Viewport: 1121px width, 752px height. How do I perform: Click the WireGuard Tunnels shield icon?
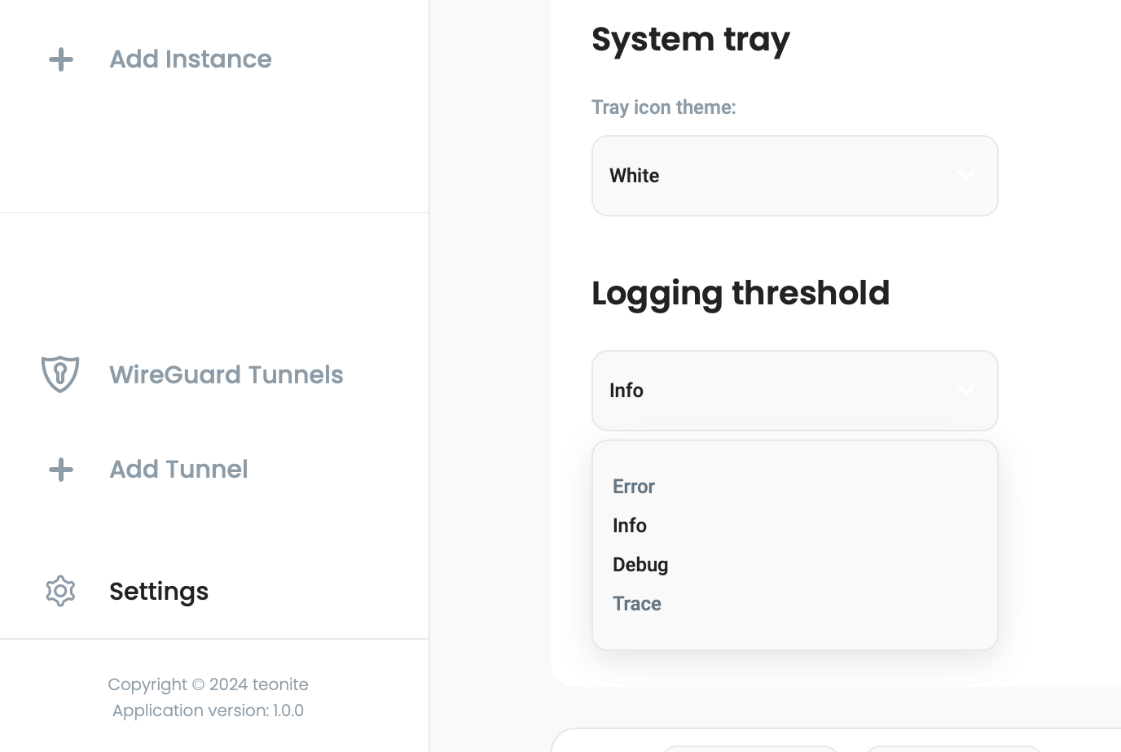point(60,374)
